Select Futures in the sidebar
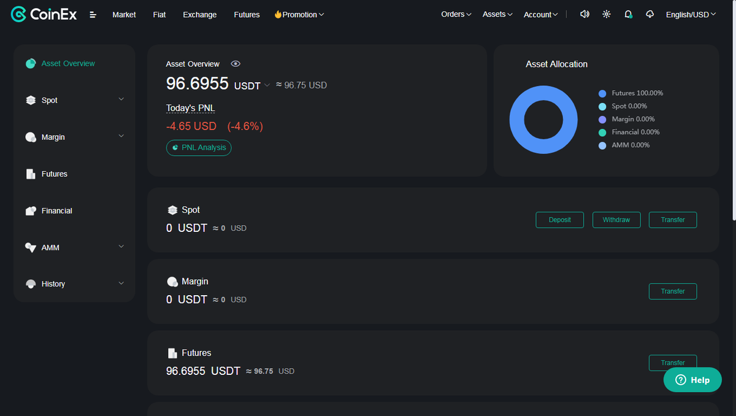This screenshot has width=736, height=416. [x=55, y=174]
